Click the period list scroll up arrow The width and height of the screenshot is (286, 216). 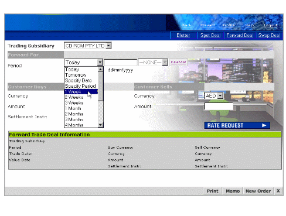pos(100,69)
